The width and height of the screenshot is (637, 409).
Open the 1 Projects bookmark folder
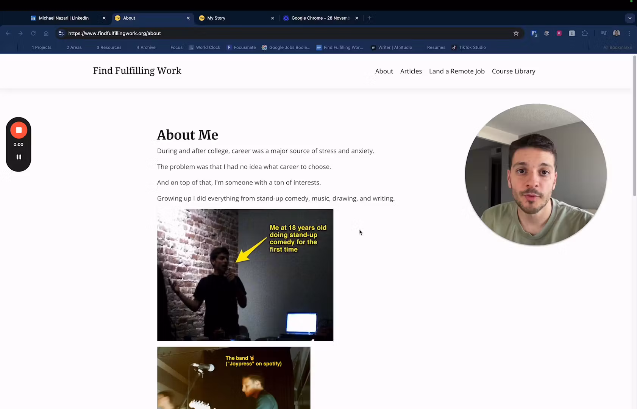(41, 47)
